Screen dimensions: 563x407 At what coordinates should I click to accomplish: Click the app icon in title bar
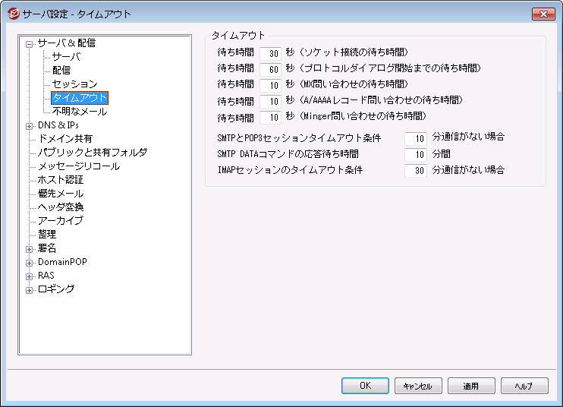[x=13, y=14]
